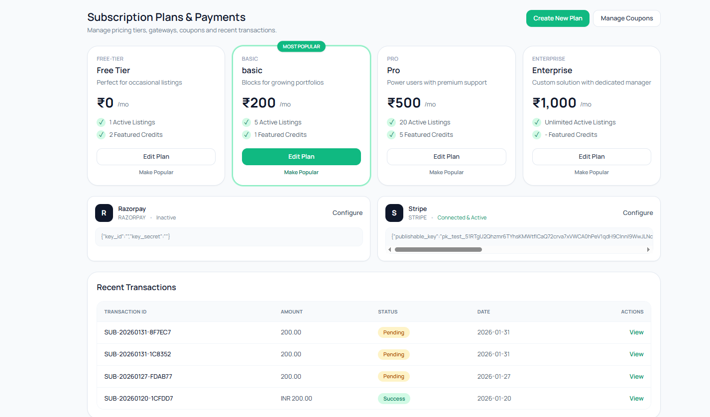Toggle Make Popular on the Enterprise plan

[592, 172]
